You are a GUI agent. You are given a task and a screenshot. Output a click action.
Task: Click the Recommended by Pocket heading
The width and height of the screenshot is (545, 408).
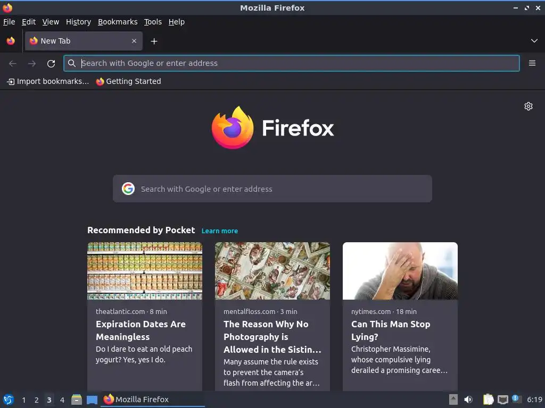click(141, 231)
